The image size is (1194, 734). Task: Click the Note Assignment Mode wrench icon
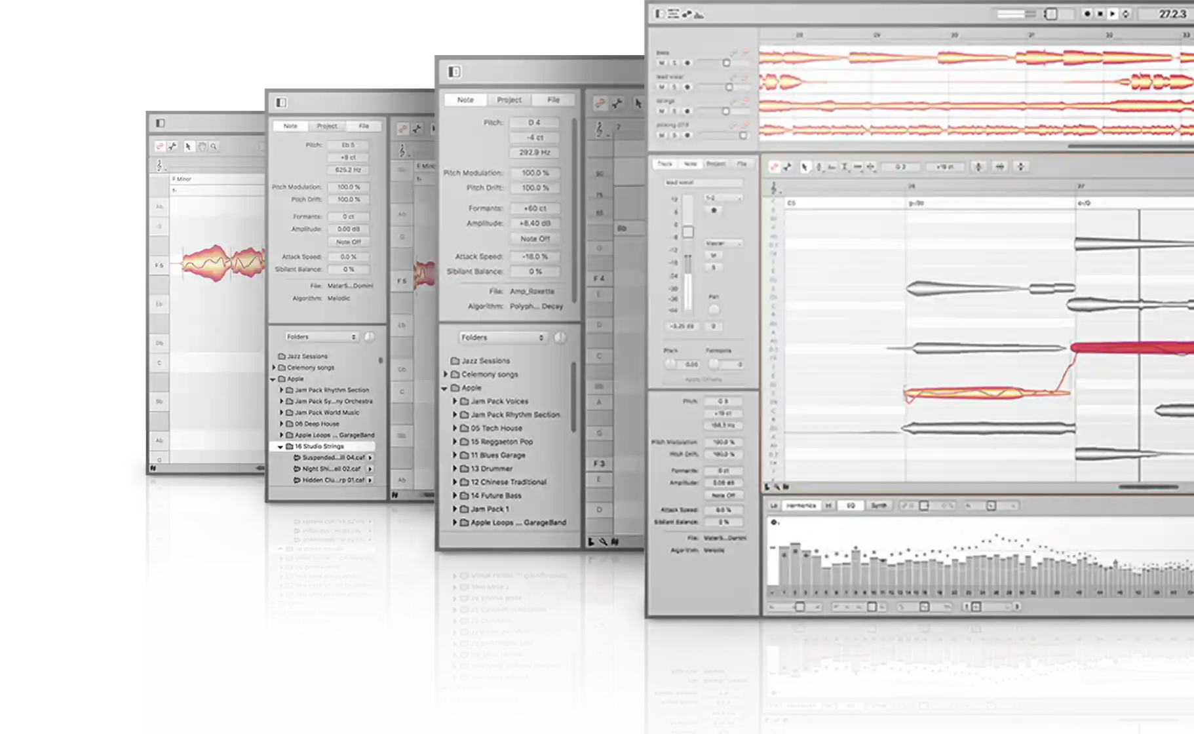point(787,167)
